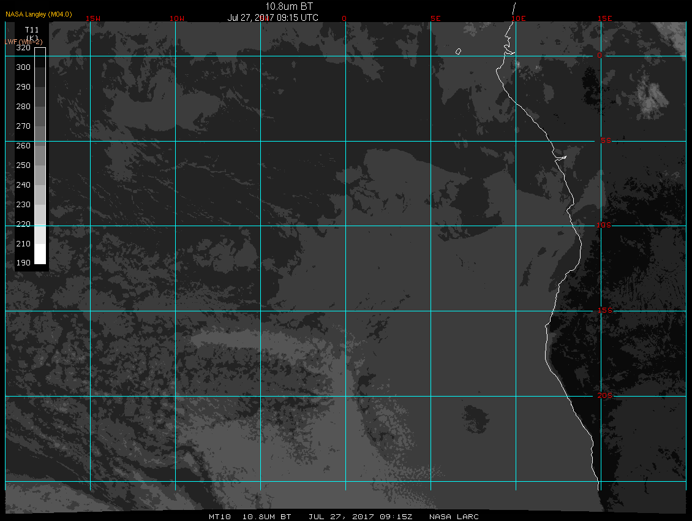
Task: Click the "LWF (Wm-2)" legend label
Action: point(24,42)
